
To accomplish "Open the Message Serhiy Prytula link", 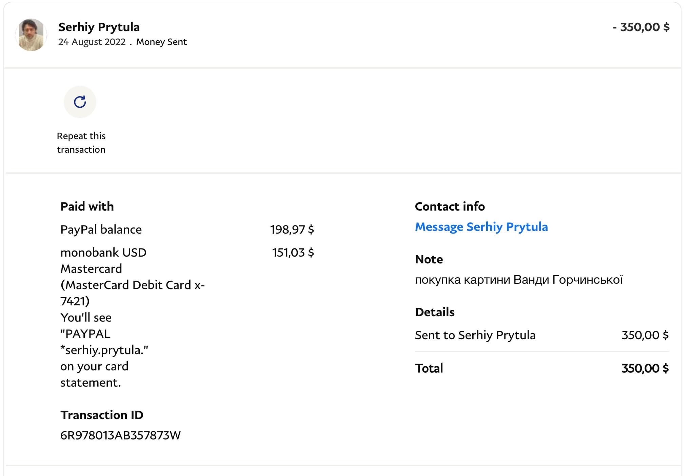I will click(x=481, y=227).
